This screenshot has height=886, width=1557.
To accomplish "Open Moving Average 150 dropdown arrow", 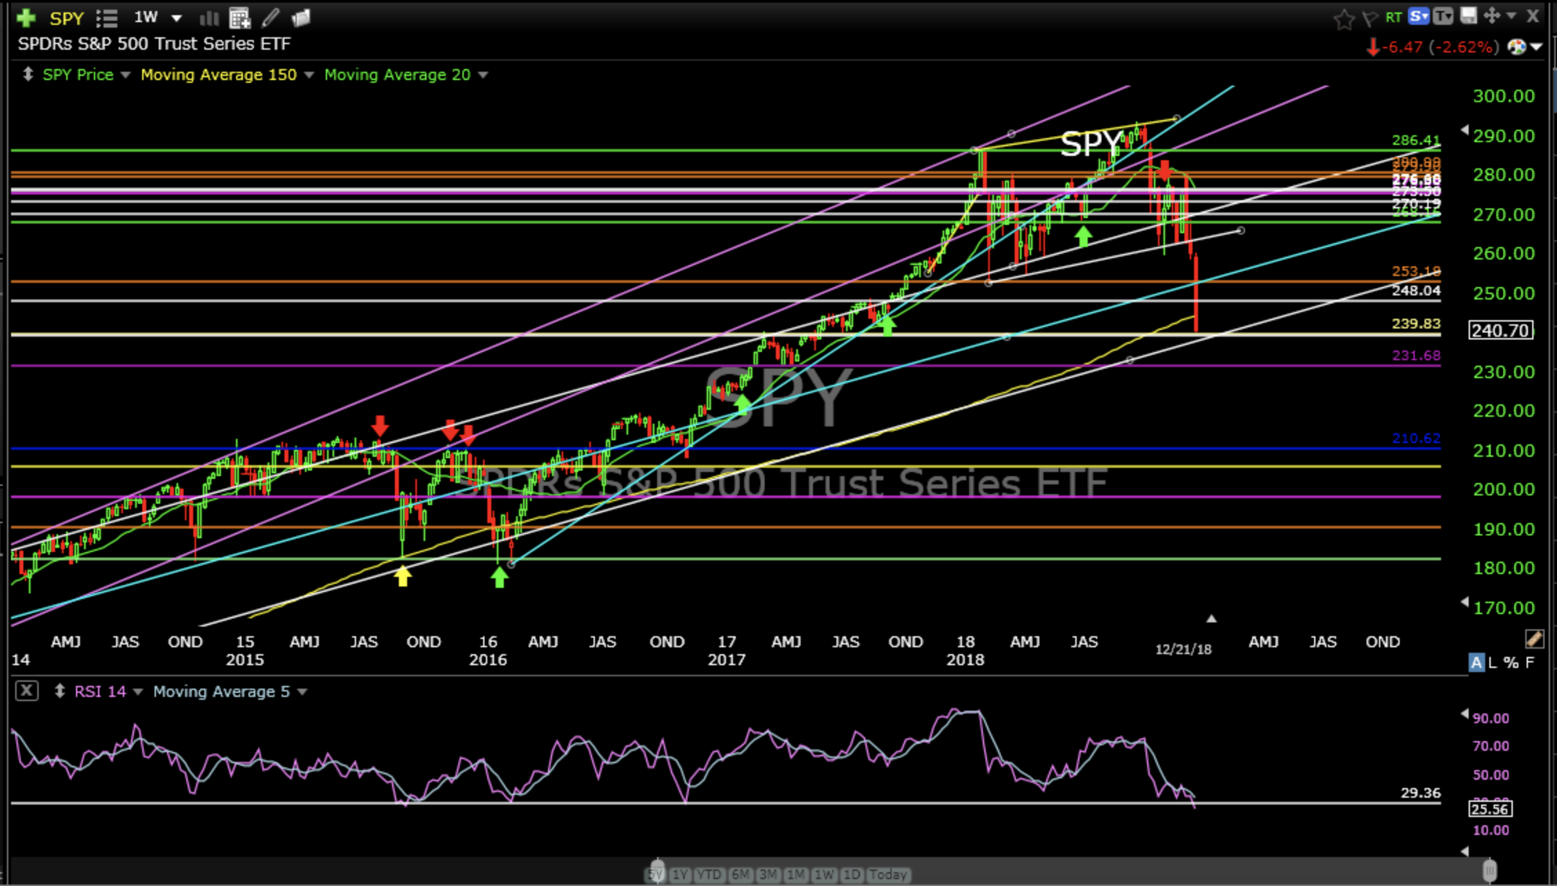I will (309, 75).
